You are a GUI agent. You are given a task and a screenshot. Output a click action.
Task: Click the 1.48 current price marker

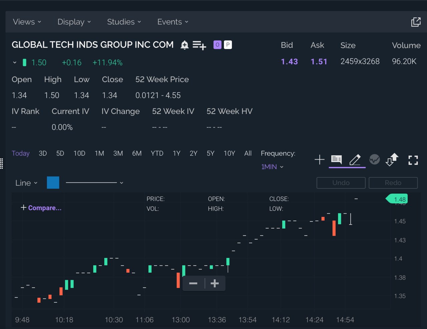pos(397,199)
